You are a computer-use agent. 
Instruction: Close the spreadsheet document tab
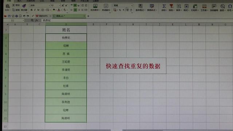[84, 16]
